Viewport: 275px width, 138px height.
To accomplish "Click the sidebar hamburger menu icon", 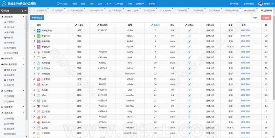I will tap(25, 11).
